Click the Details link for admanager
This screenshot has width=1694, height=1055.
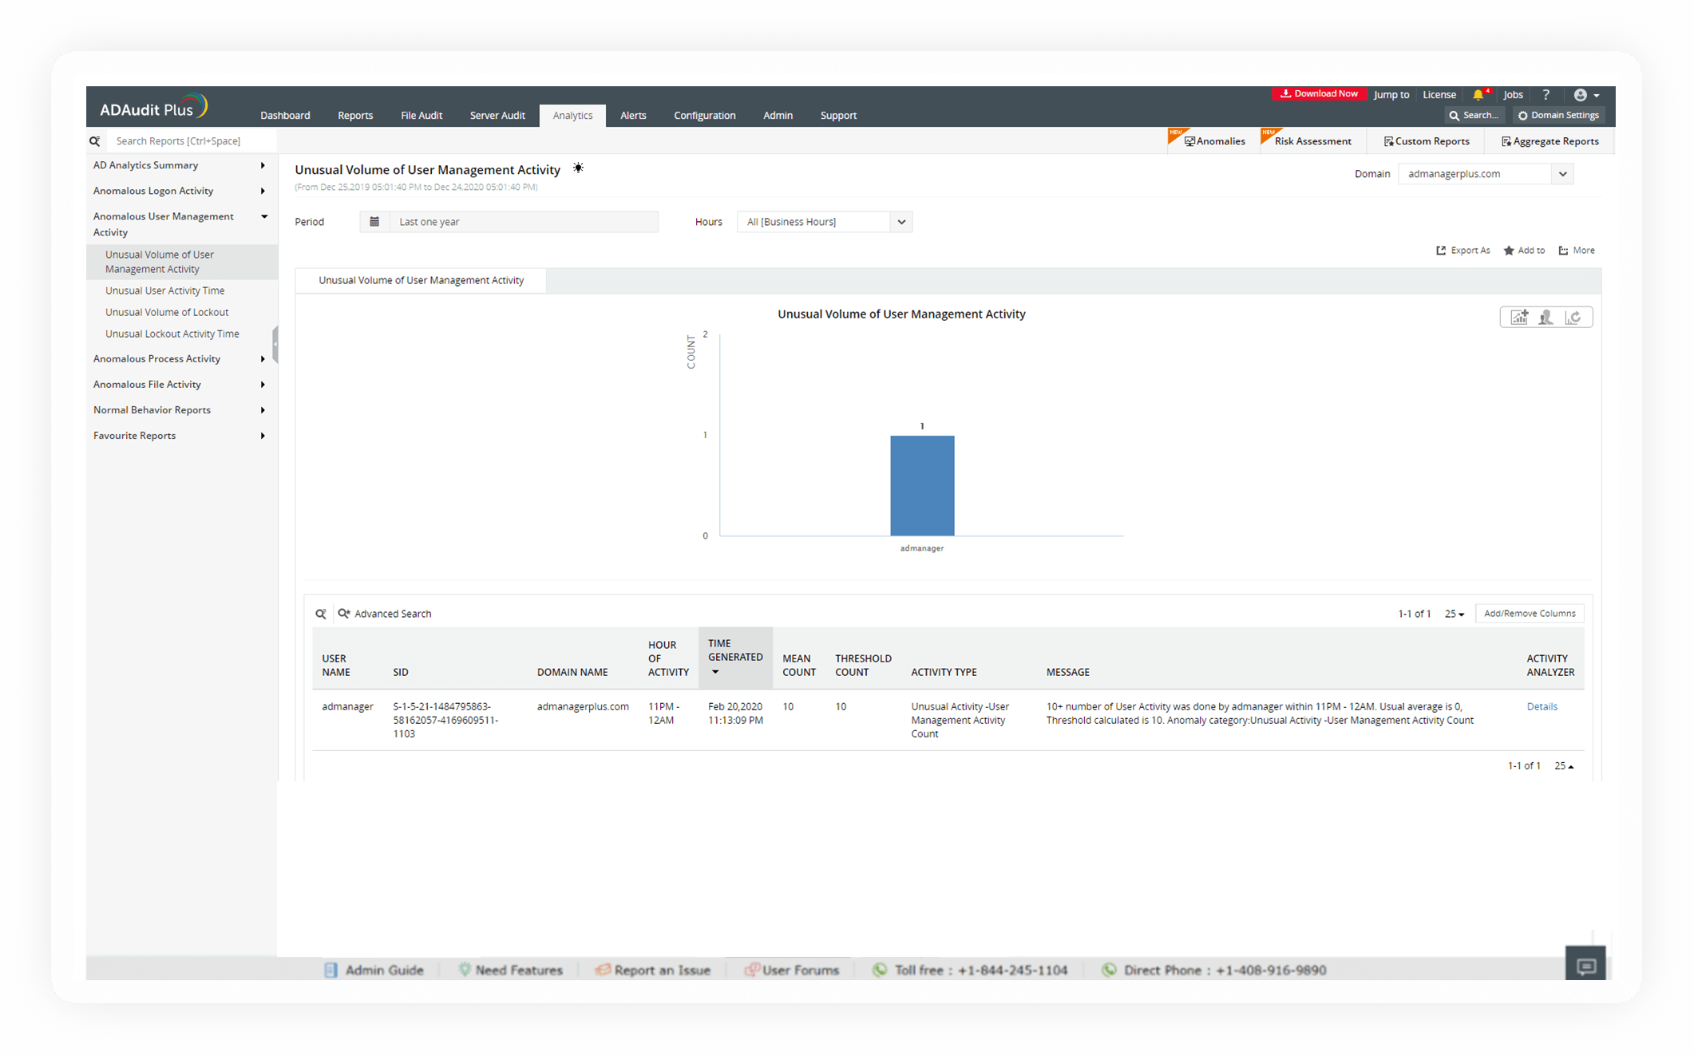1542,706
